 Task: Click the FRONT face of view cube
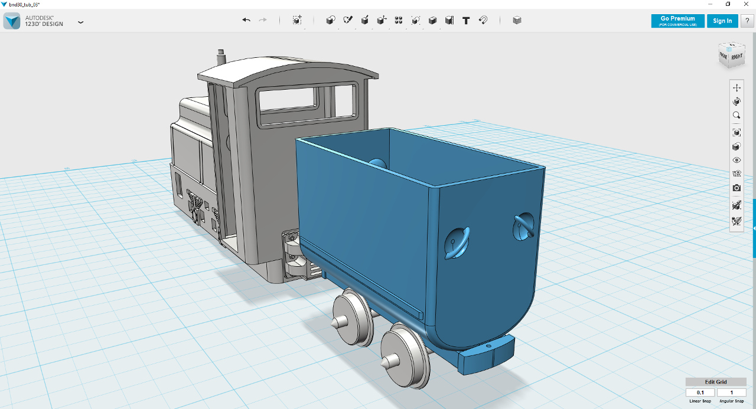pos(724,55)
